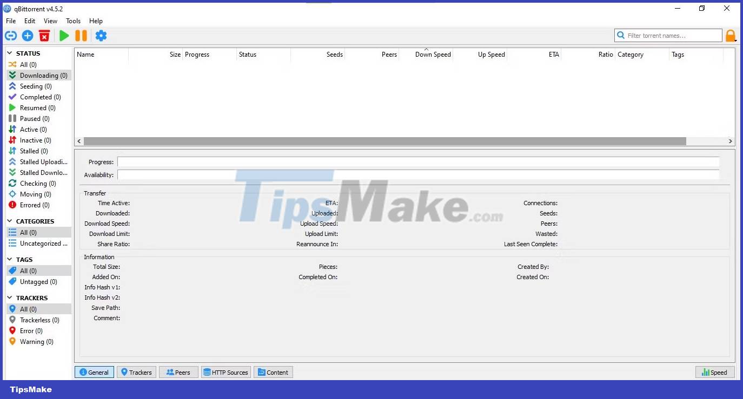
Task: Switch to the Trackers tab
Action: (136, 372)
